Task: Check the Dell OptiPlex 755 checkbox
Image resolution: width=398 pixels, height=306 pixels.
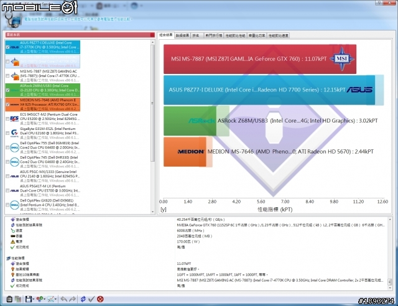Action: click(7, 147)
